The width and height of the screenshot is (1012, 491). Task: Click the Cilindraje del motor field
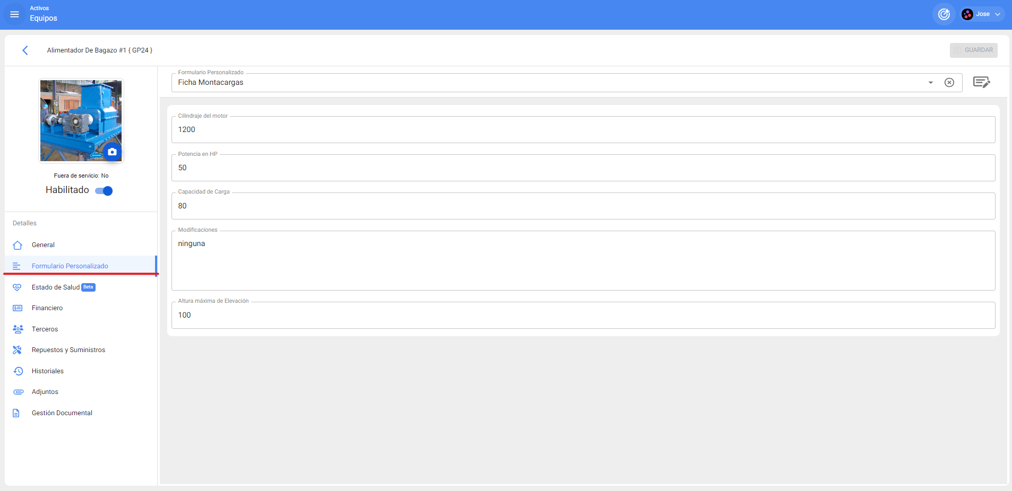tap(582, 130)
